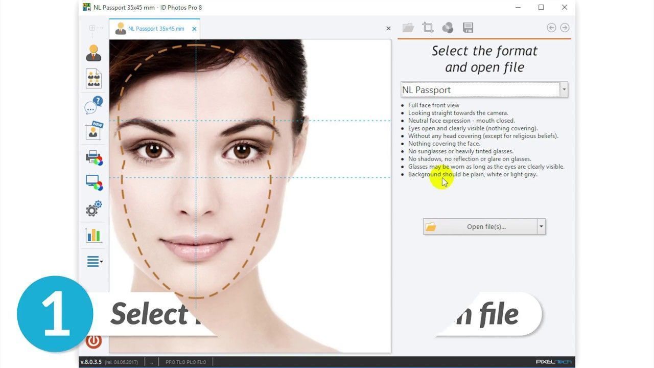Open the monitor color calibration icon

(94, 182)
